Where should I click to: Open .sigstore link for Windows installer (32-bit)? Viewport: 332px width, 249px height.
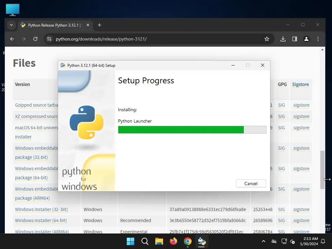point(301,209)
